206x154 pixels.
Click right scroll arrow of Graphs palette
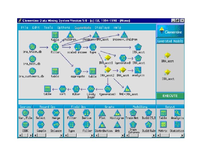pos(122,135)
